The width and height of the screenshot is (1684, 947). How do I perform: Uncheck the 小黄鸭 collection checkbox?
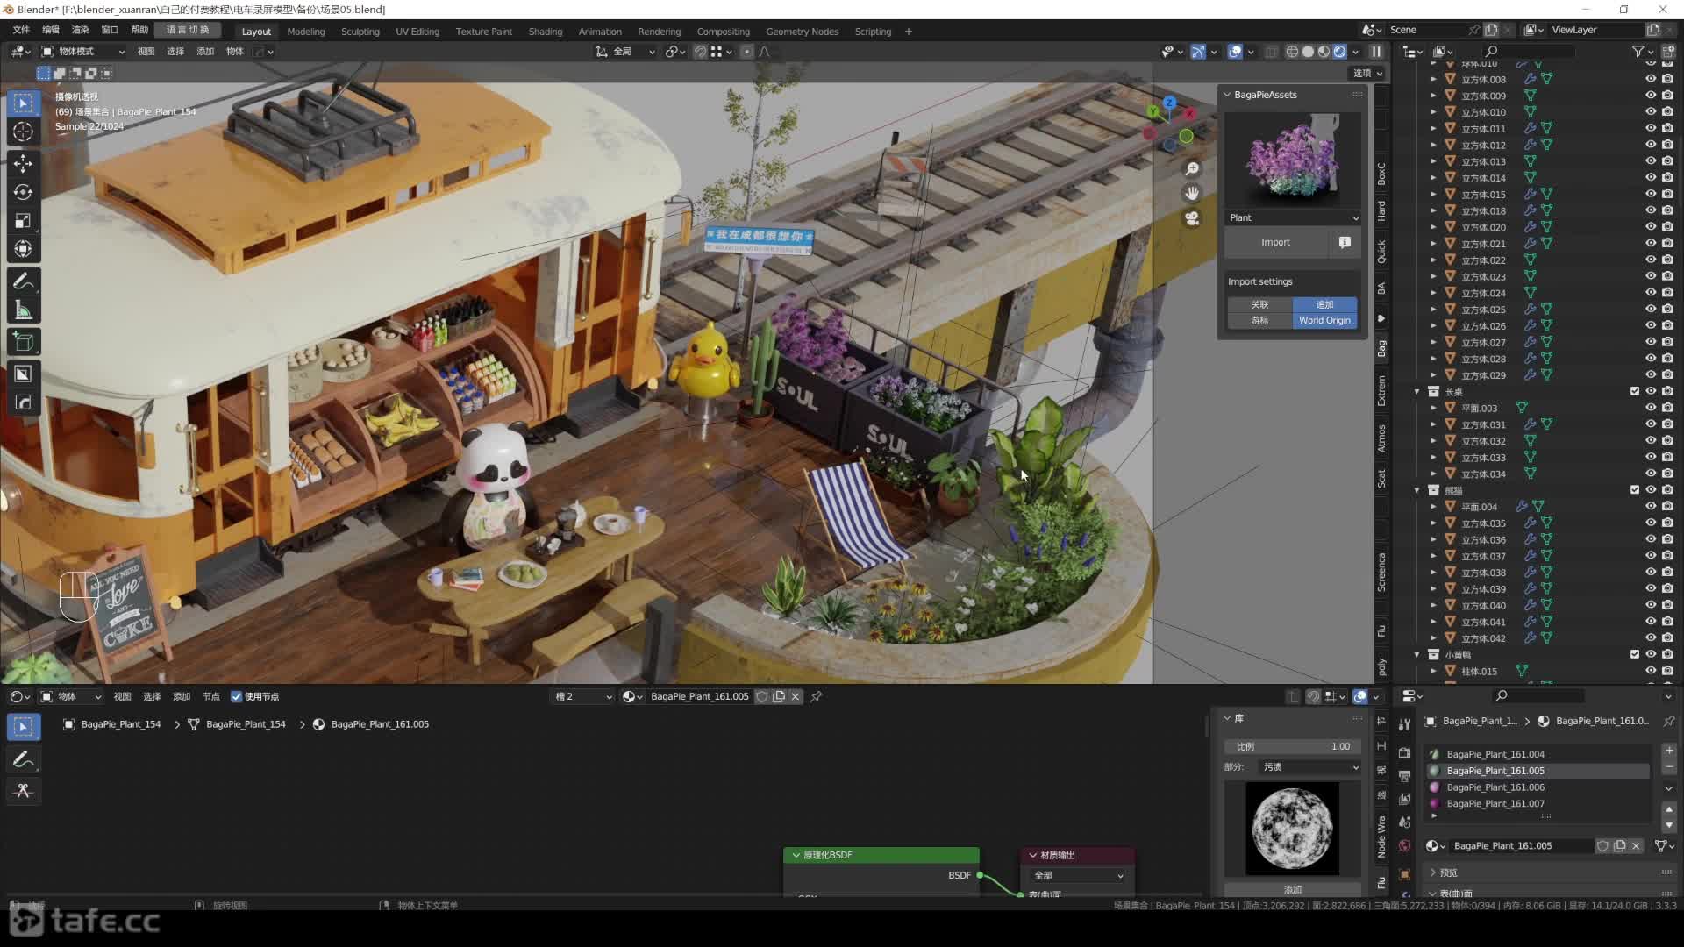click(x=1635, y=654)
